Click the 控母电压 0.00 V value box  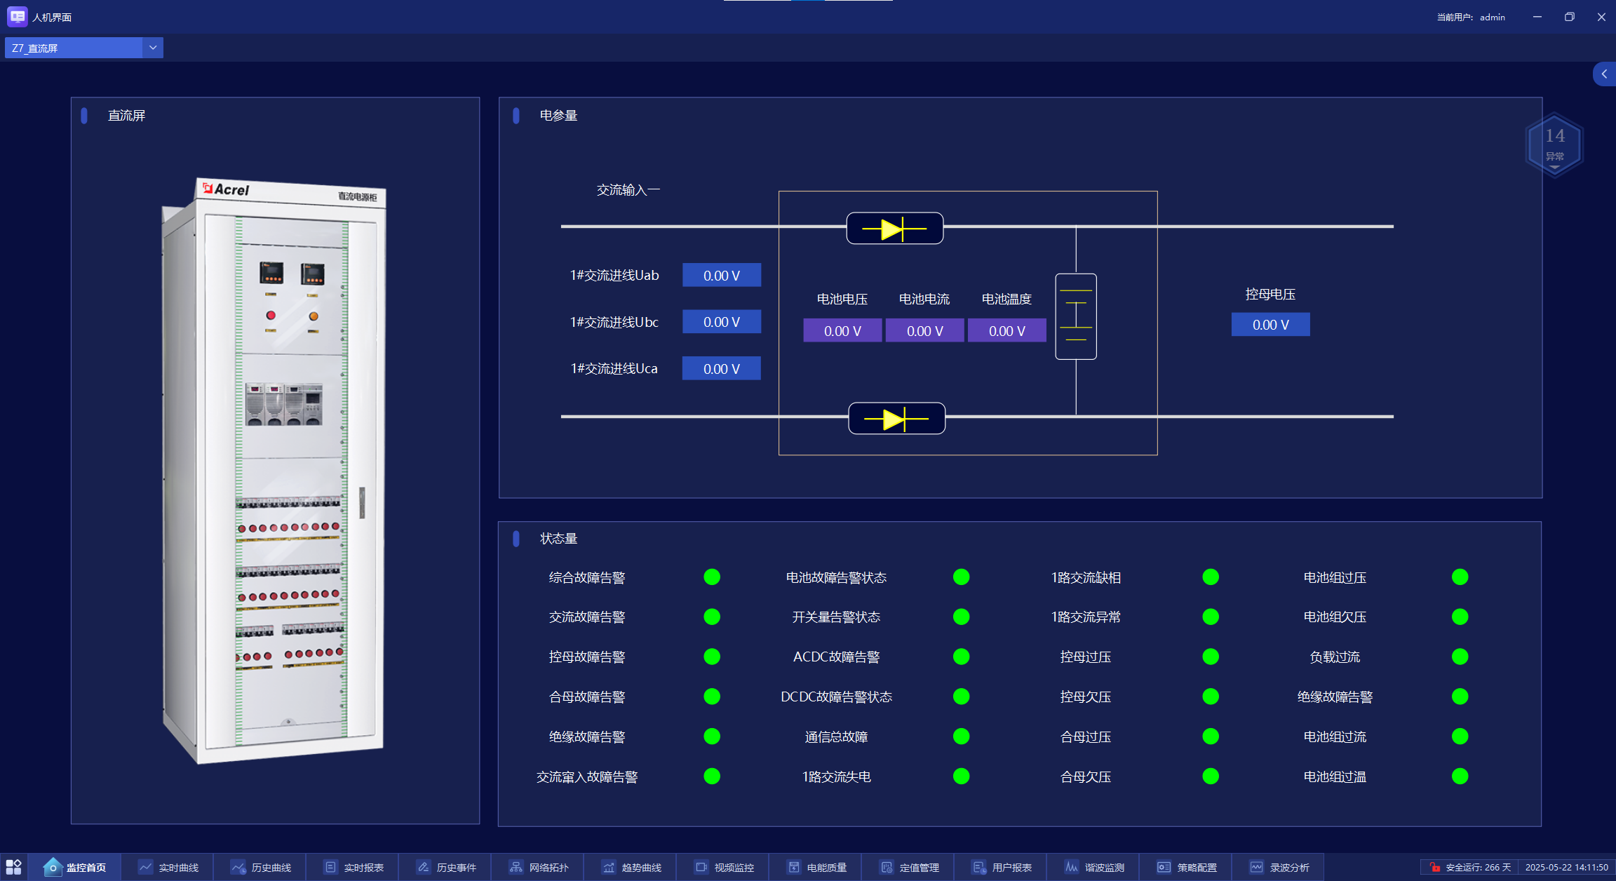coord(1270,325)
